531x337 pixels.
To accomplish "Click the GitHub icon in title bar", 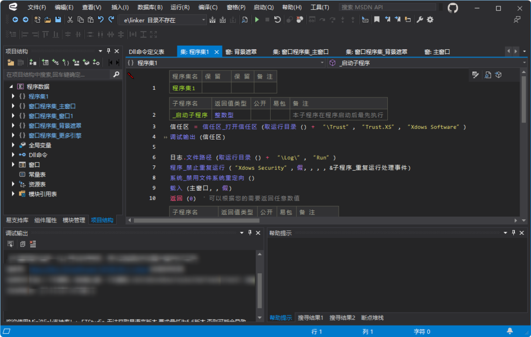I will [x=453, y=8].
